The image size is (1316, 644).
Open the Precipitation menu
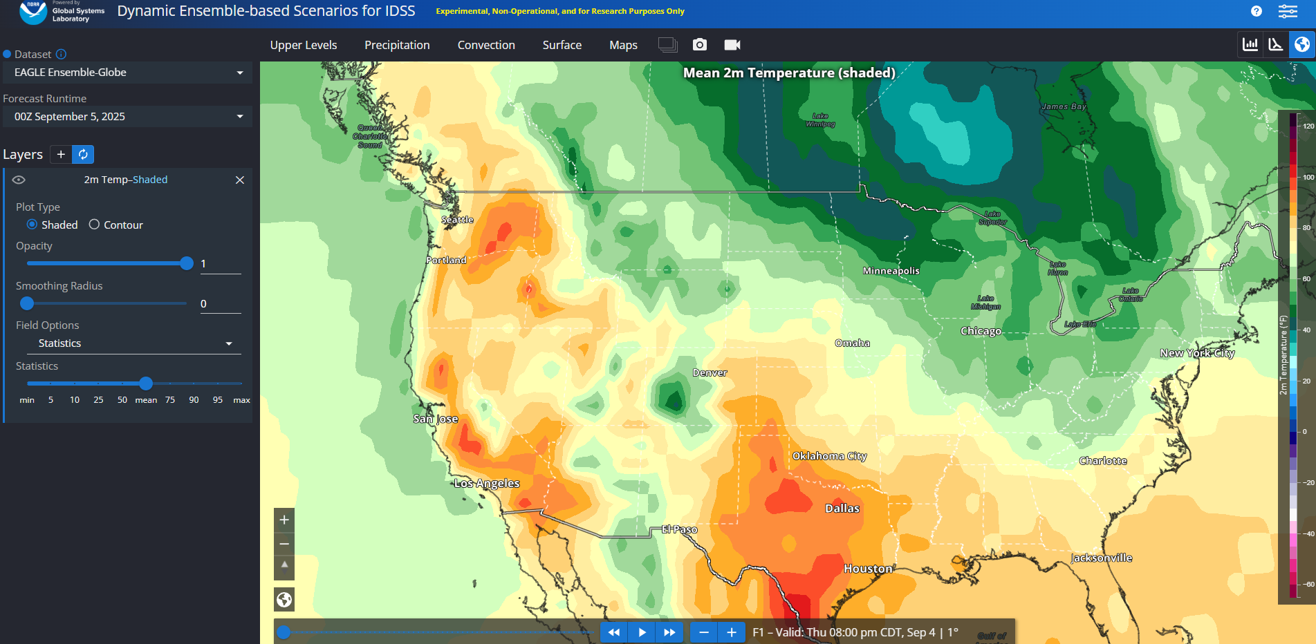click(x=397, y=45)
